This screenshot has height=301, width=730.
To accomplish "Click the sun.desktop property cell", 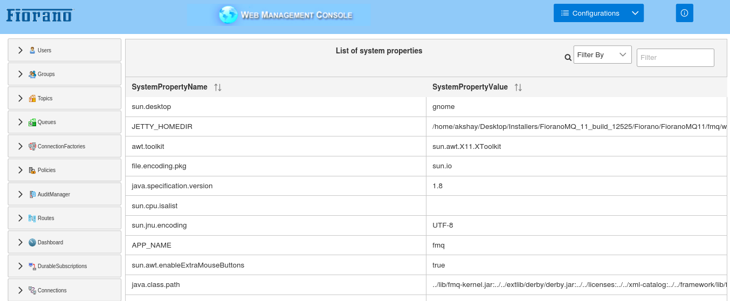I will (276, 107).
